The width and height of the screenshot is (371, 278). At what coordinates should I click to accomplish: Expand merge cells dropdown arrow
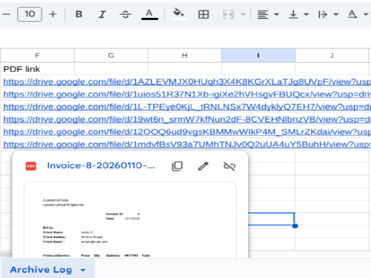[243, 14]
